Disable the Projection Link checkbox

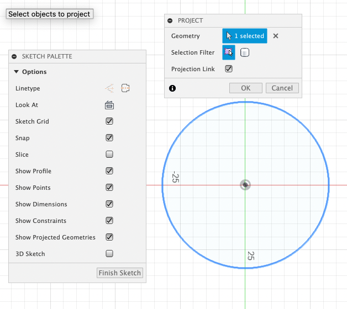click(x=229, y=69)
